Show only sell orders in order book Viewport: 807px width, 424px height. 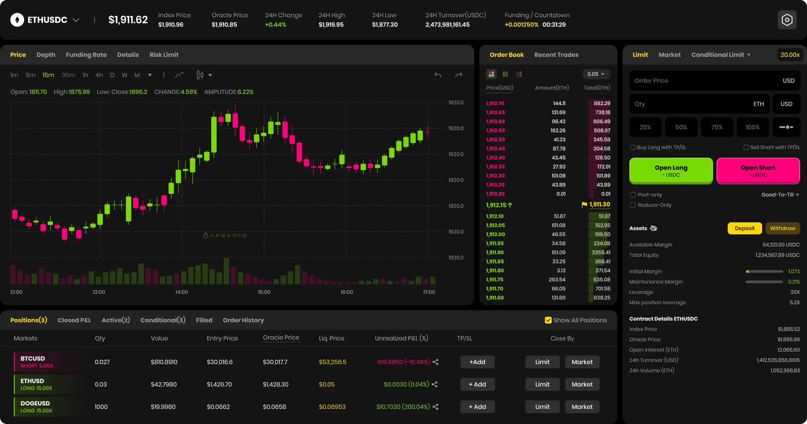click(x=519, y=74)
